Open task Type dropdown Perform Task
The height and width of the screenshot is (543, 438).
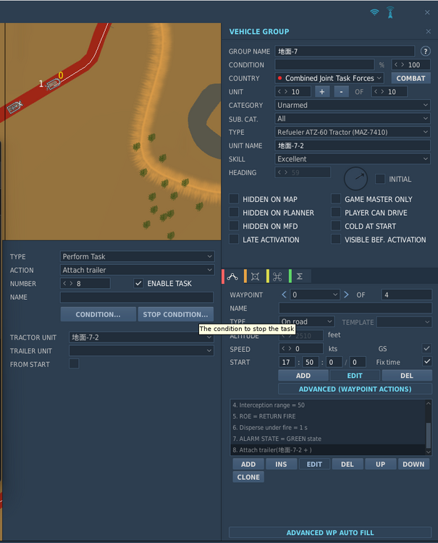137,256
